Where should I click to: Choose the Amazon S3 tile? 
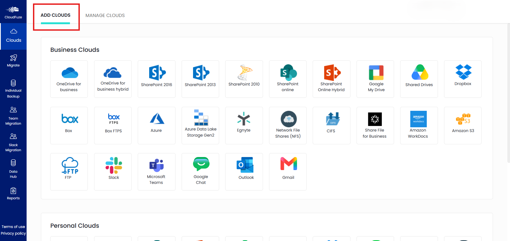(463, 125)
